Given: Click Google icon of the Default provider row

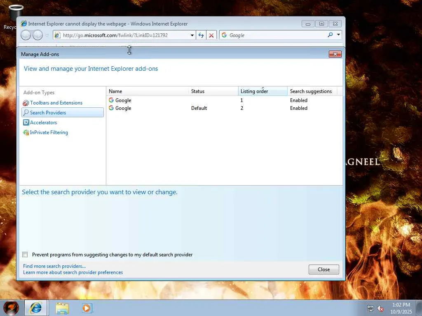Looking at the screenshot, I should click(x=111, y=108).
